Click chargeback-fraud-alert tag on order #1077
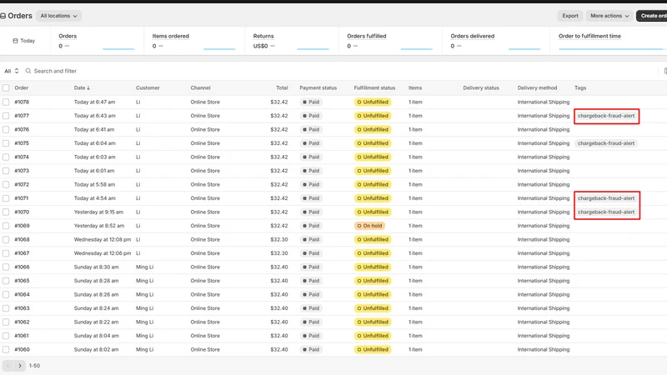The width and height of the screenshot is (667, 375). point(606,116)
